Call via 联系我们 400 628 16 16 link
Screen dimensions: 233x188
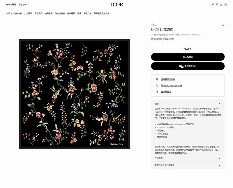[x=172, y=86]
